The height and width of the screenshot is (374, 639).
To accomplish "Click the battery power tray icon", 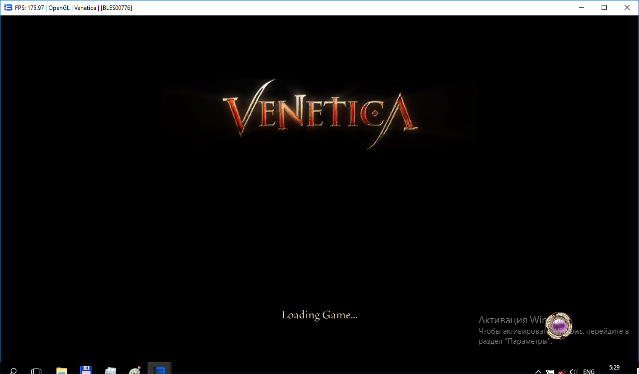I will (550, 371).
